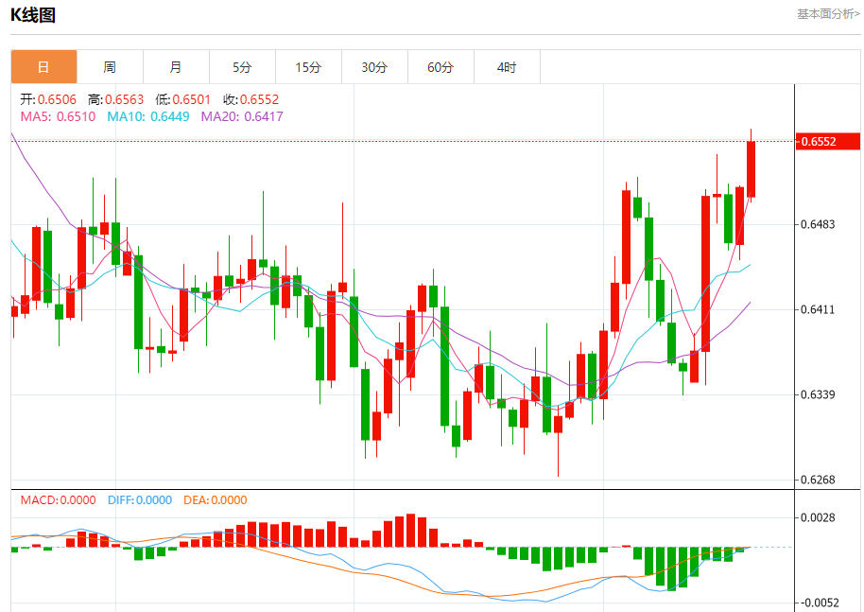Screen dimensions: 864x612
Task: Click the DEA:0.0000 indicator label
Action: click(216, 500)
